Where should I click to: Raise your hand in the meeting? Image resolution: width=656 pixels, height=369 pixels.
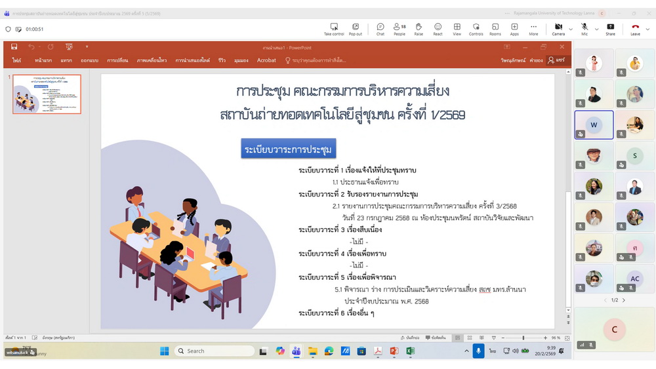[x=419, y=29]
